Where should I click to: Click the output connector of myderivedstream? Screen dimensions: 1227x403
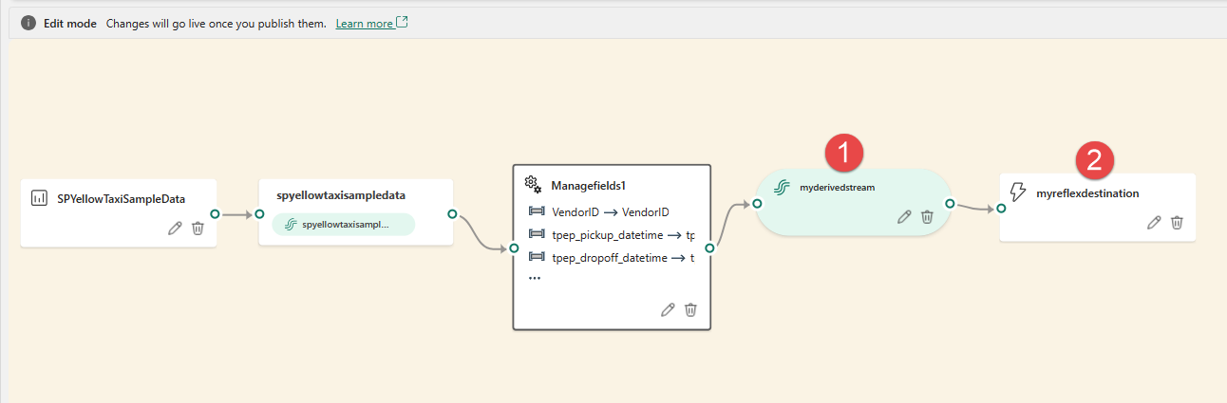coord(949,203)
